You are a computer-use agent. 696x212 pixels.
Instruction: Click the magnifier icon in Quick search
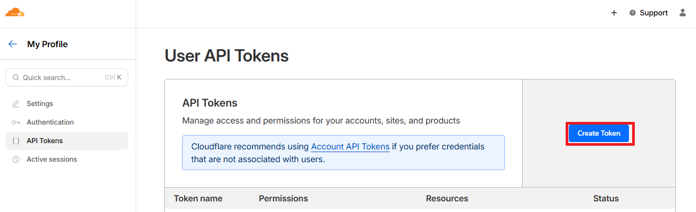pyautogui.click(x=16, y=77)
